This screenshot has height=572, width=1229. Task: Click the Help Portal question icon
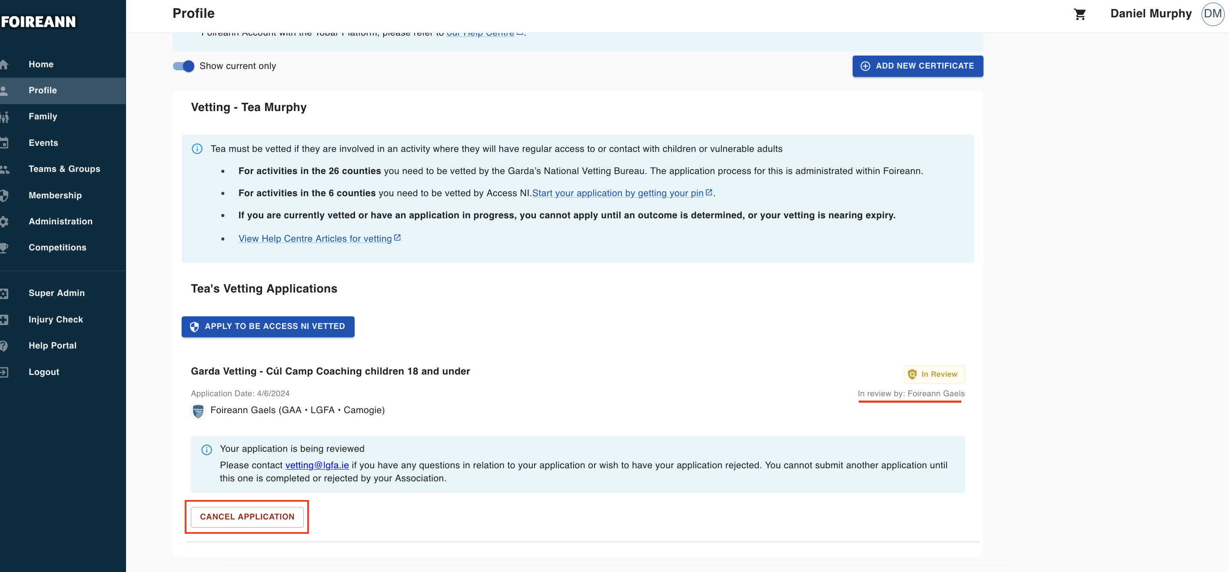(4, 346)
